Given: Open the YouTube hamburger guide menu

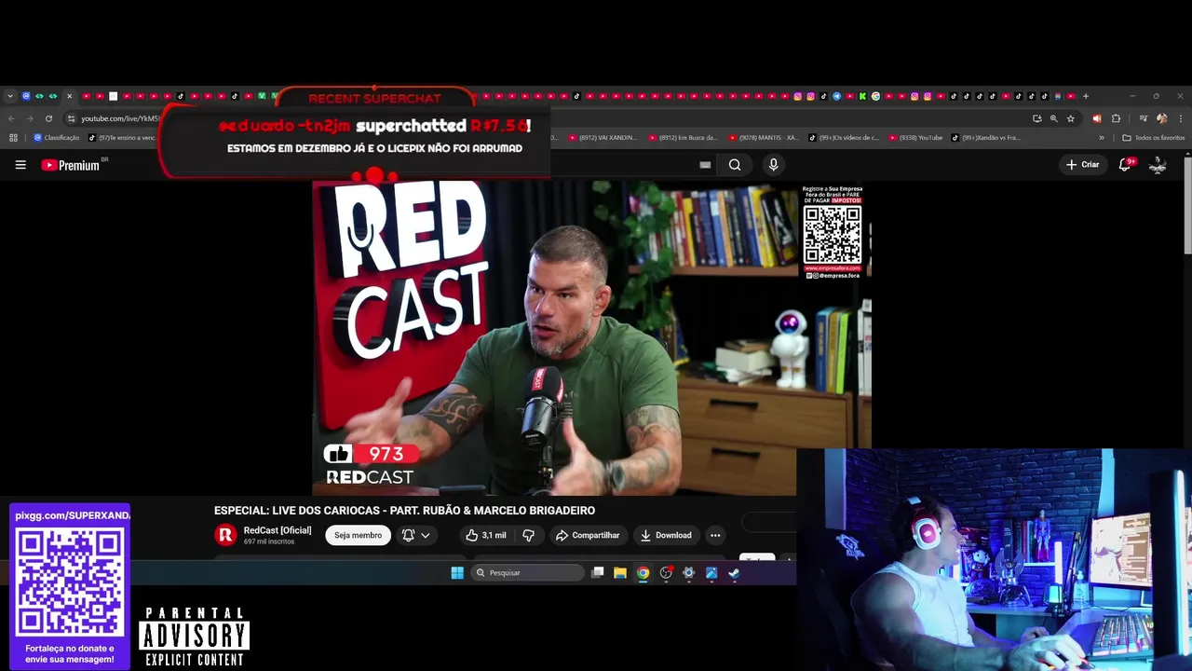Looking at the screenshot, I should [20, 165].
